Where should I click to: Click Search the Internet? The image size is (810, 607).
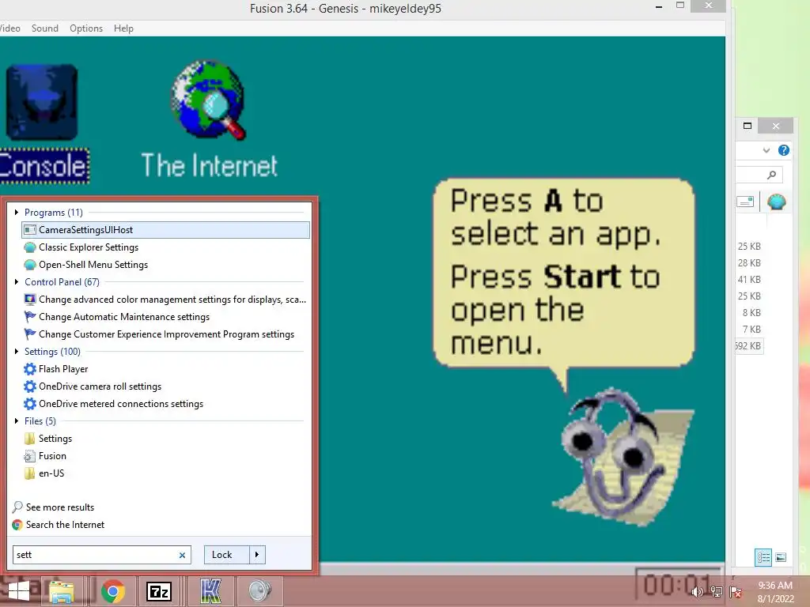click(59, 525)
